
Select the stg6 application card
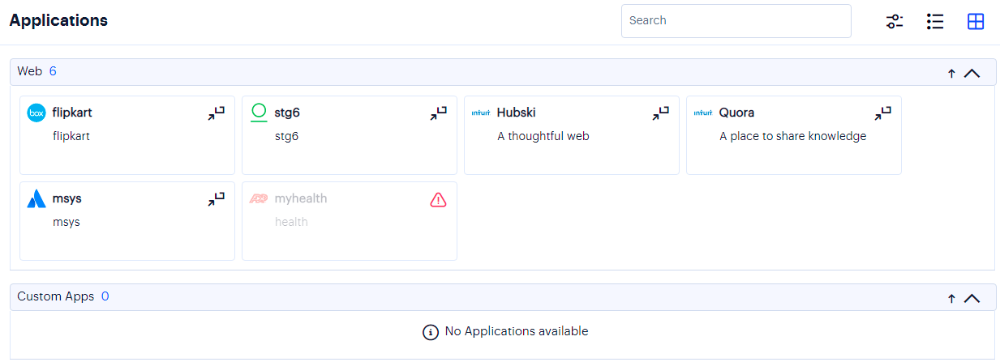[x=350, y=135]
